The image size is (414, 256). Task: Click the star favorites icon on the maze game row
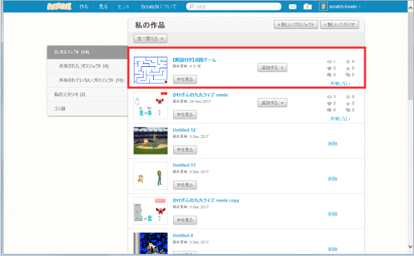click(348, 68)
